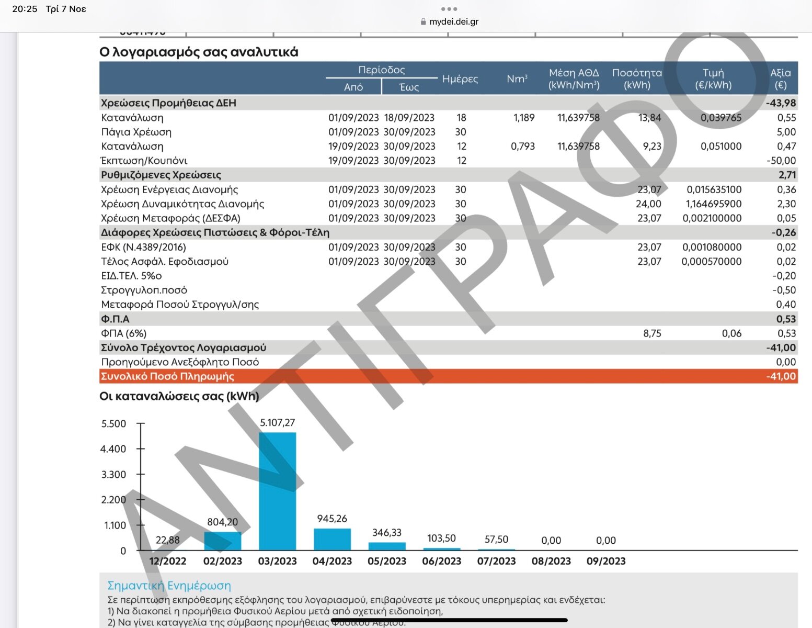Click the 'Ποσότητα (kWh)' column header
Image resolution: width=812 pixels, height=628 pixels.
click(x=637, y=78)
